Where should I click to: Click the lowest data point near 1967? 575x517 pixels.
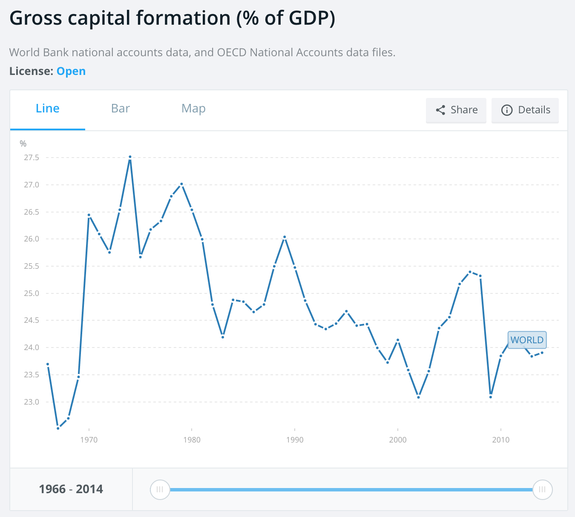pos(58,428)
